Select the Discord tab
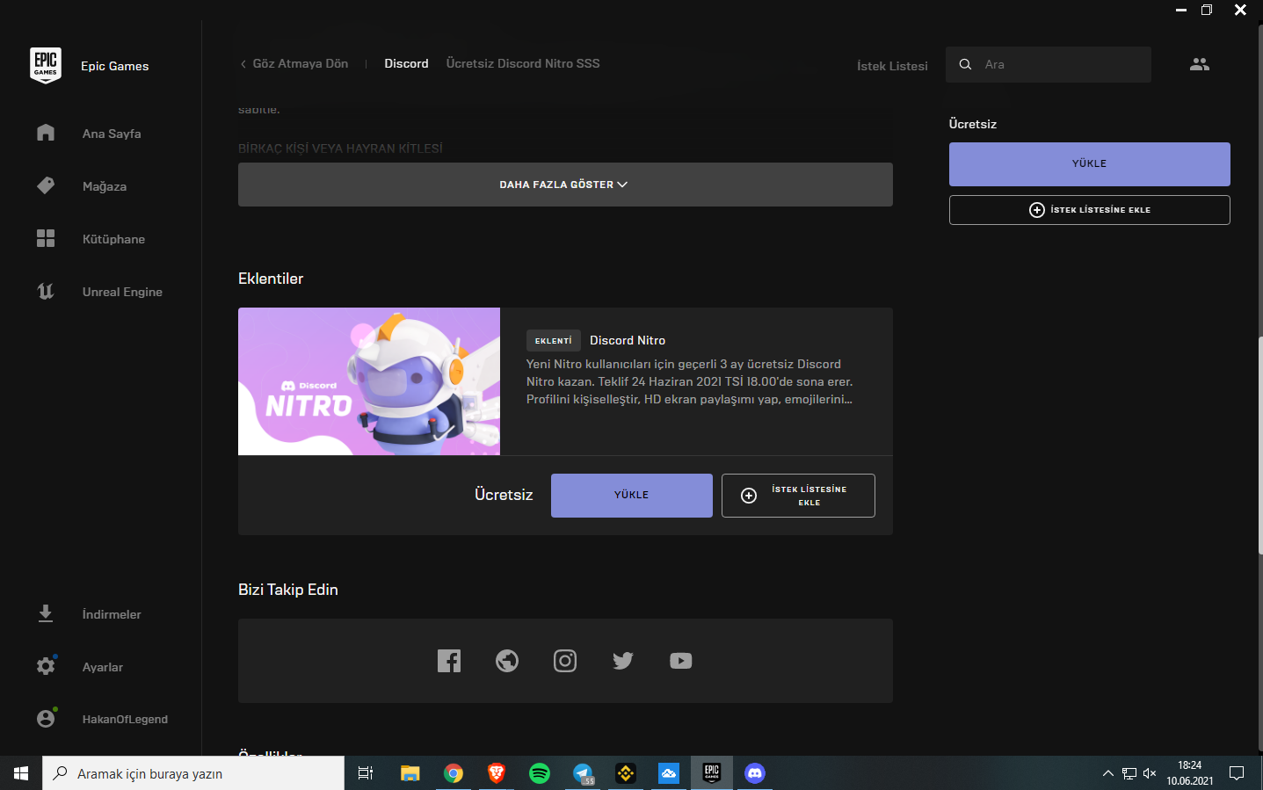Image resolution: width=1263 pixels, height=790 pixels. click(x=406, y=63)
